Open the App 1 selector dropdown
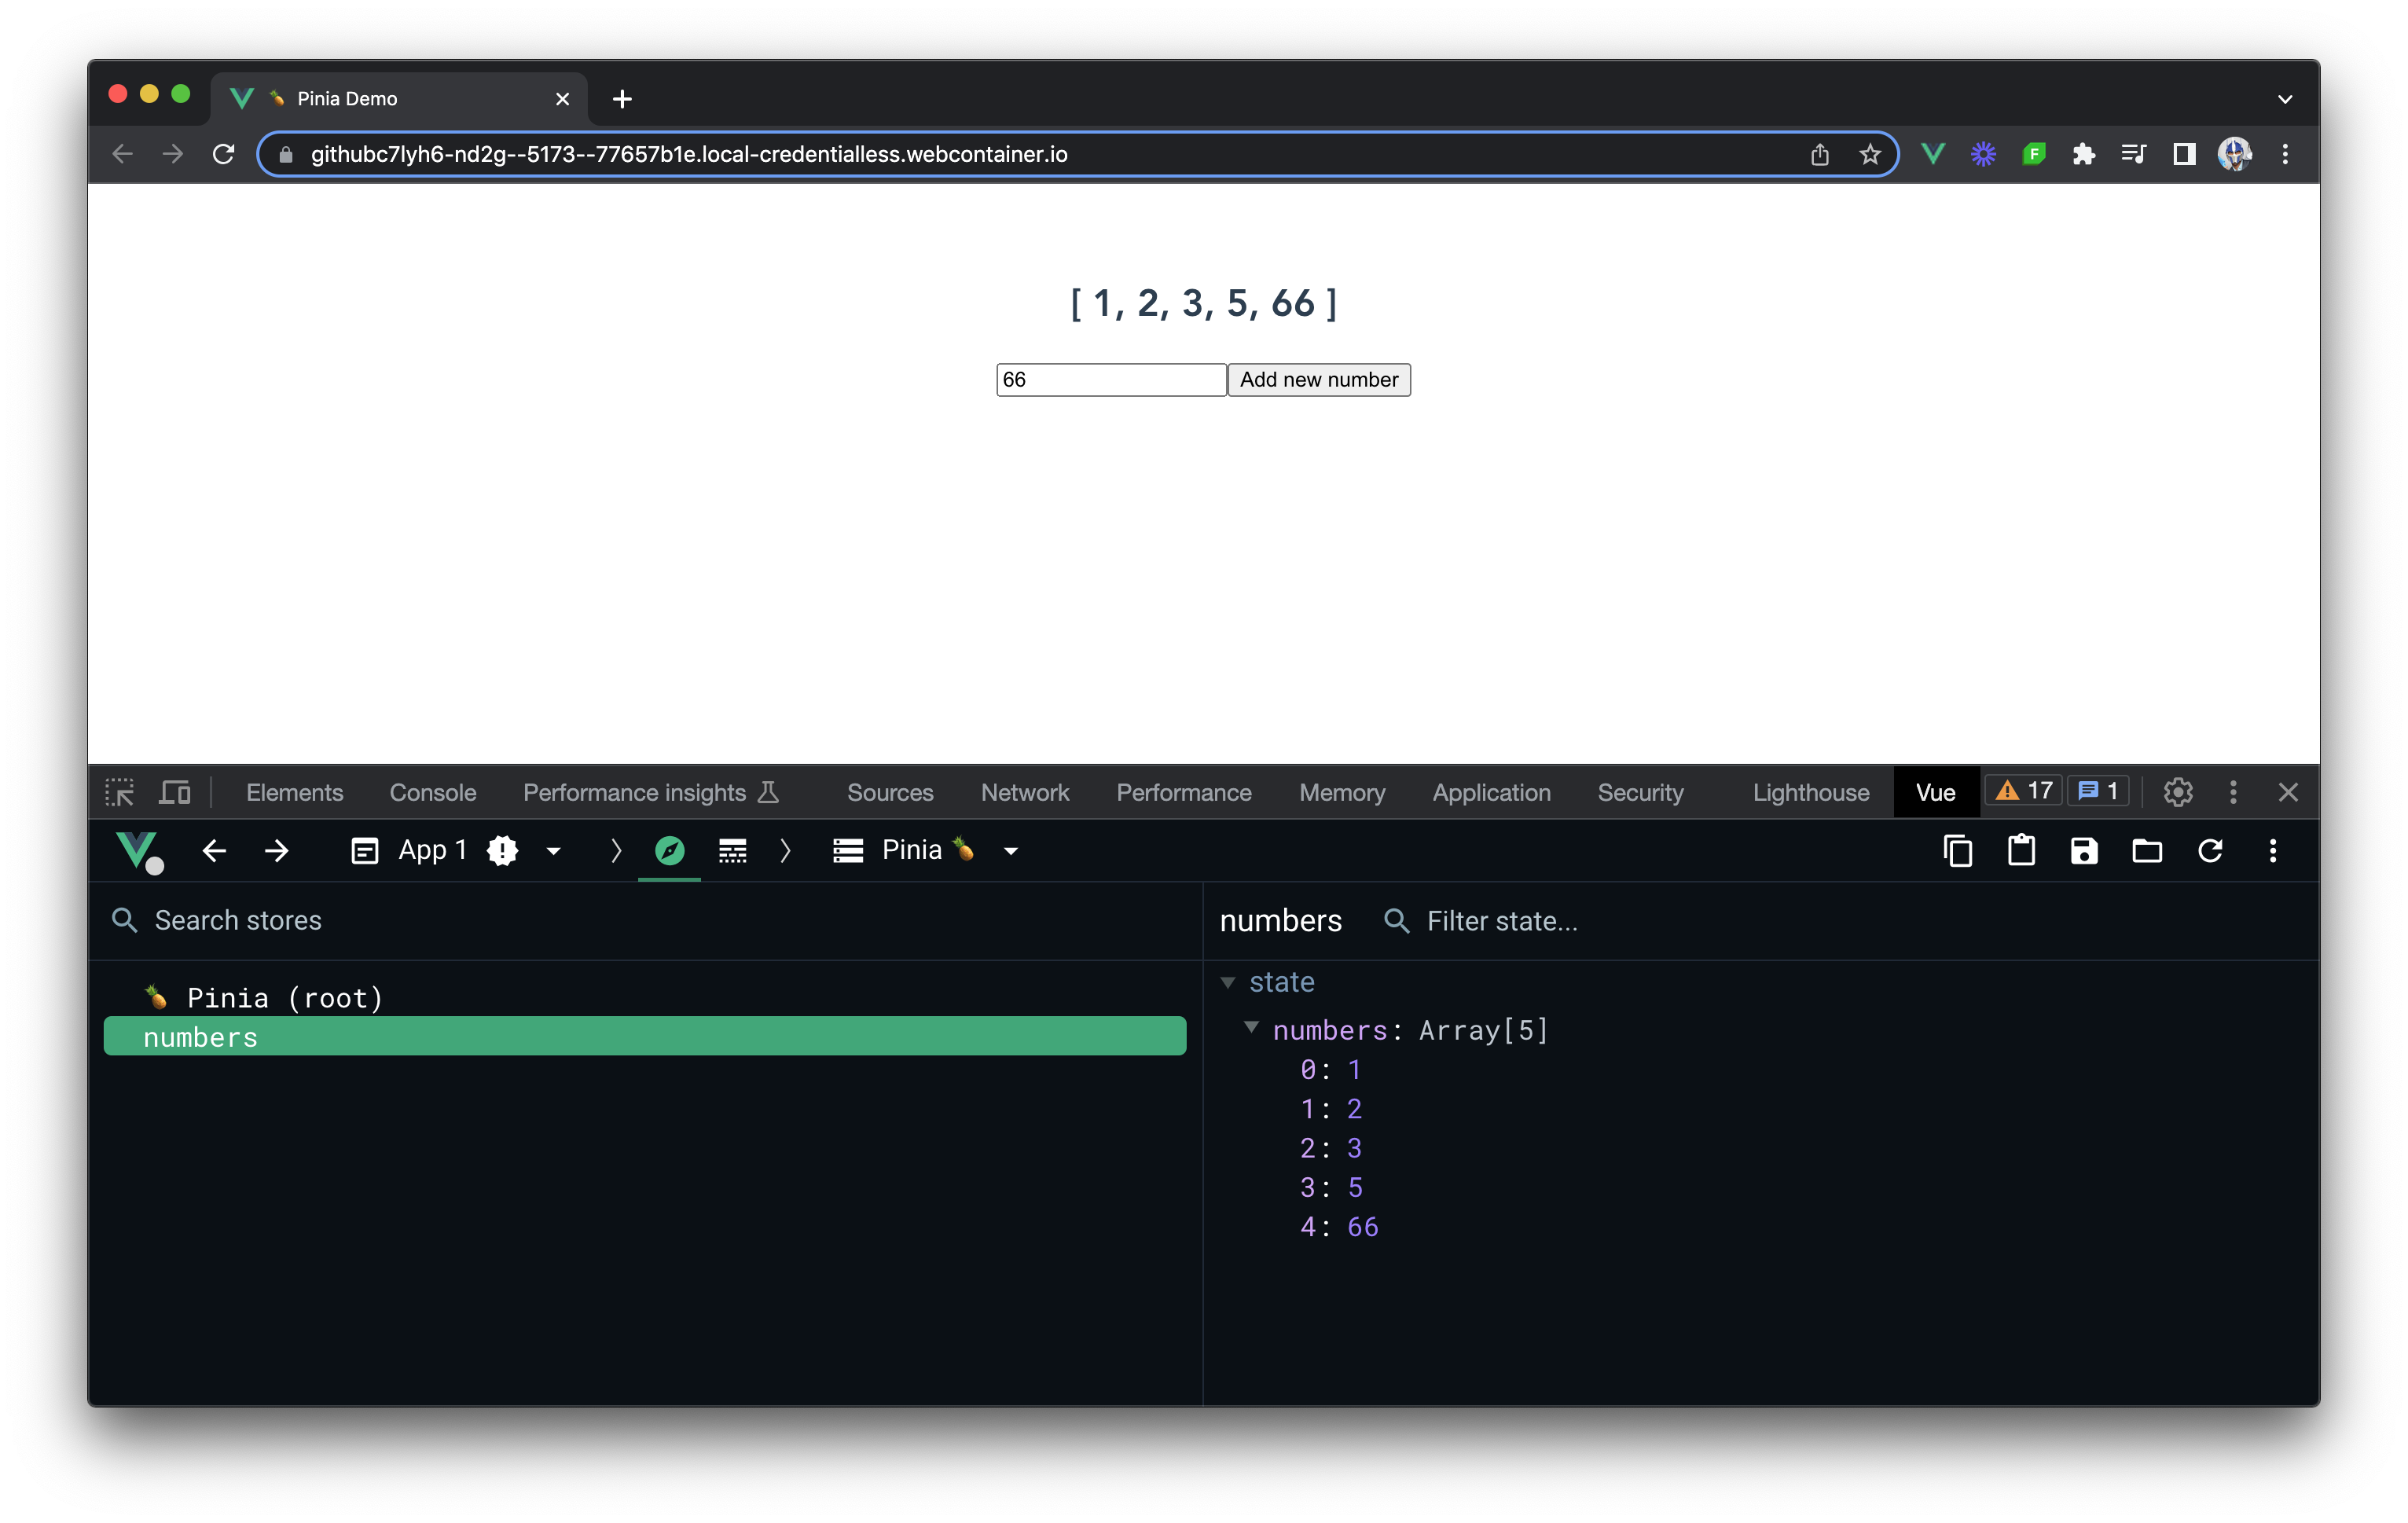The width and height of the screenshot is (2408, 1523). (x=553, y=850)
